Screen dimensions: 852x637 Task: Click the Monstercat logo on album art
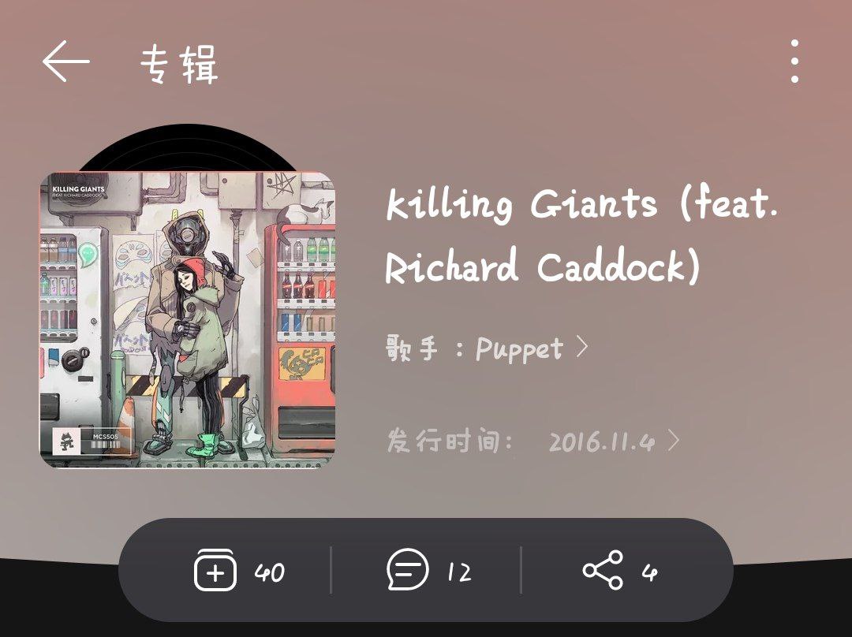(67, 441)
